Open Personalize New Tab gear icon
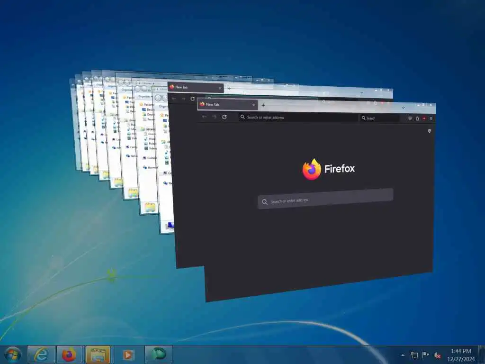The height and width of the screenshot is (364, 485). coord(429,131)
